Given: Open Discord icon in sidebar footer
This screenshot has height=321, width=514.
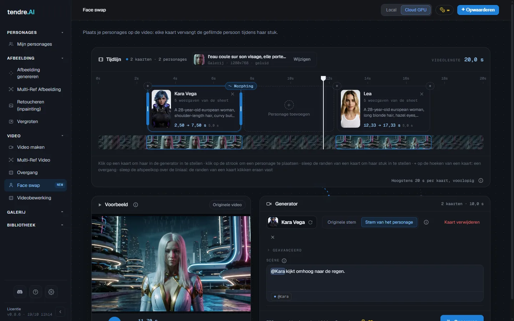Looking at the screenshot, I should [20, 292].
